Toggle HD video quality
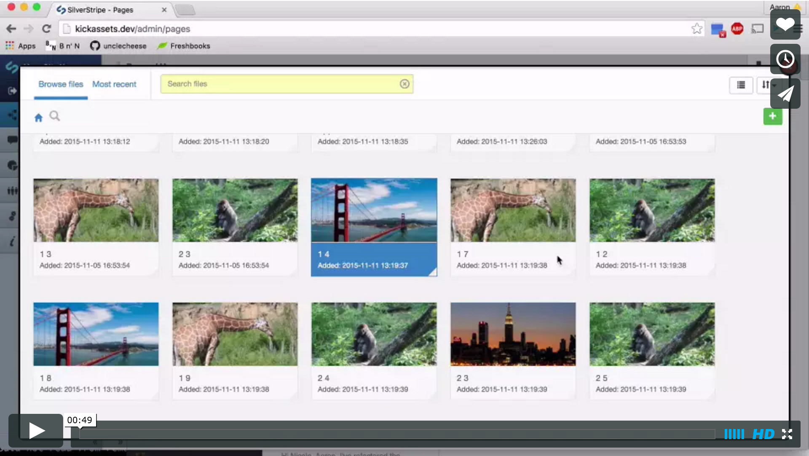 [x=763, y=434]
